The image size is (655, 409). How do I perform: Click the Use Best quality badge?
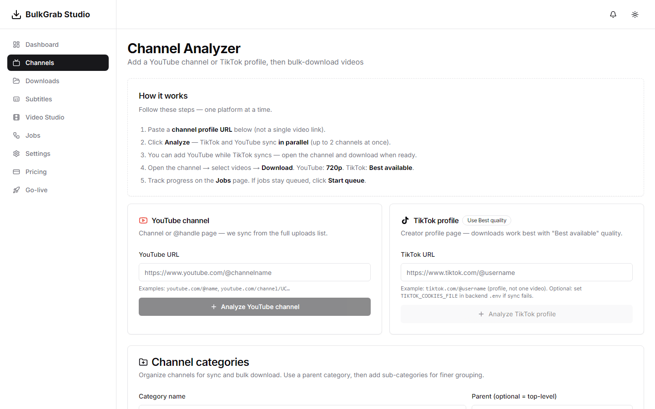487,220
